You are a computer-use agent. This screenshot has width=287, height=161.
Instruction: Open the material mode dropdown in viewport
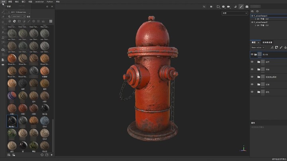(235, 13)
